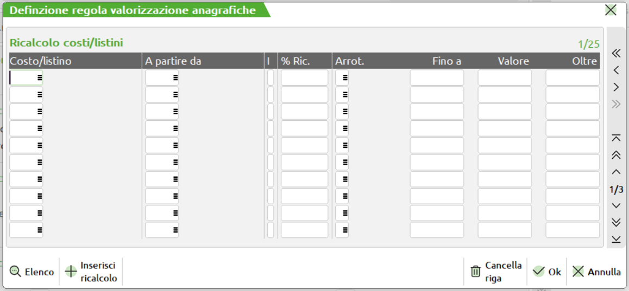Screen dimensions: 629x291
Task: Page down with double-down chevron
Action: 615,222
